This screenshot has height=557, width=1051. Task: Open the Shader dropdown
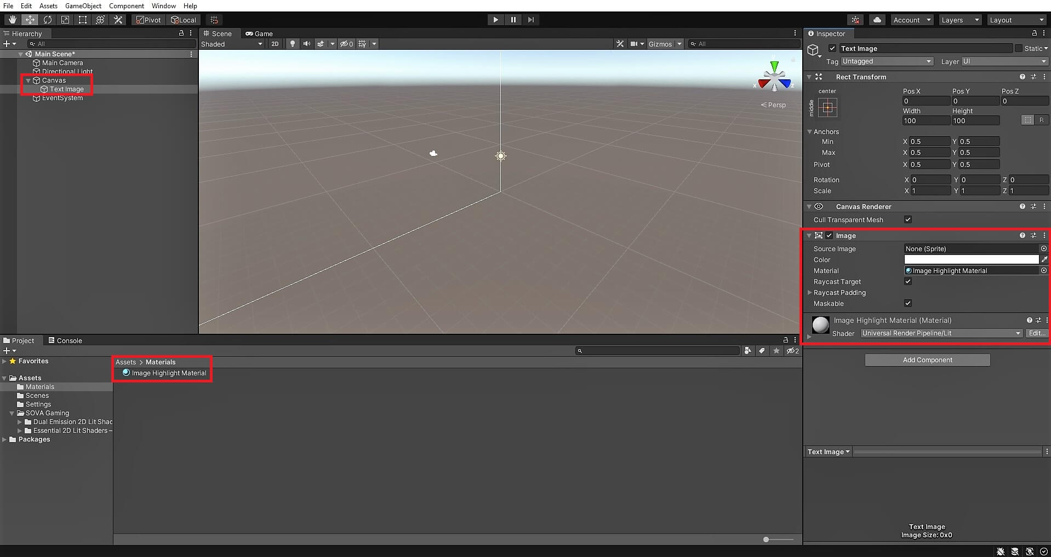(x=941, y=333)
